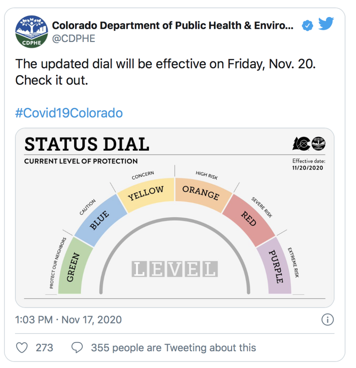Open the tweet info icon
This screenshot has height=368, width=356.
[x=327, y=320]
